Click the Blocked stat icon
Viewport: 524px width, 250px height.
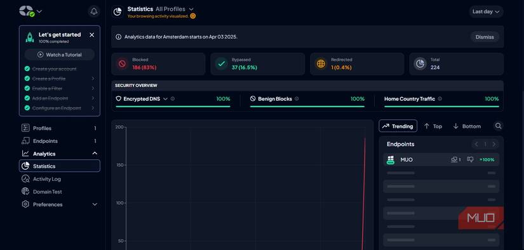click(122, 63)
